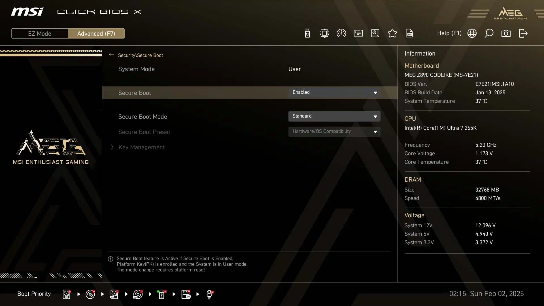This screenshot has height=306, width=544.
Task: Click Core Voltage value 1.173 V
Action: tap(484, 154)
